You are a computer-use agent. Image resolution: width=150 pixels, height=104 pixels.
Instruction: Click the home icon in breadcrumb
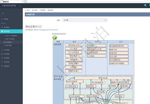coord(25,10)
